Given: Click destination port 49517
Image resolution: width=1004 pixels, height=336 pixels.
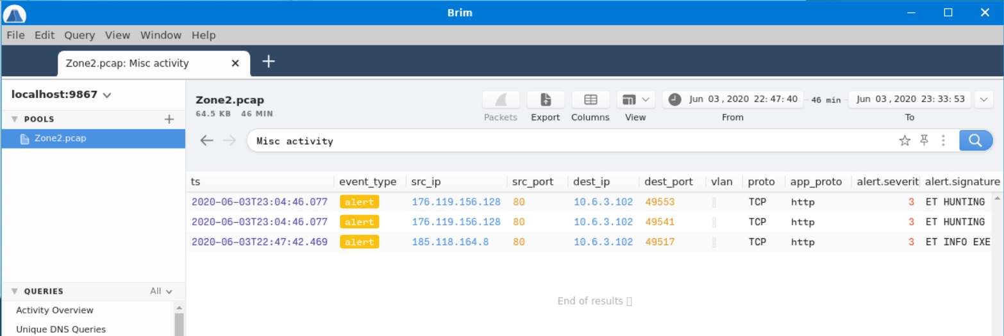Looking at the screenshot, I should [x=660, y=242].
